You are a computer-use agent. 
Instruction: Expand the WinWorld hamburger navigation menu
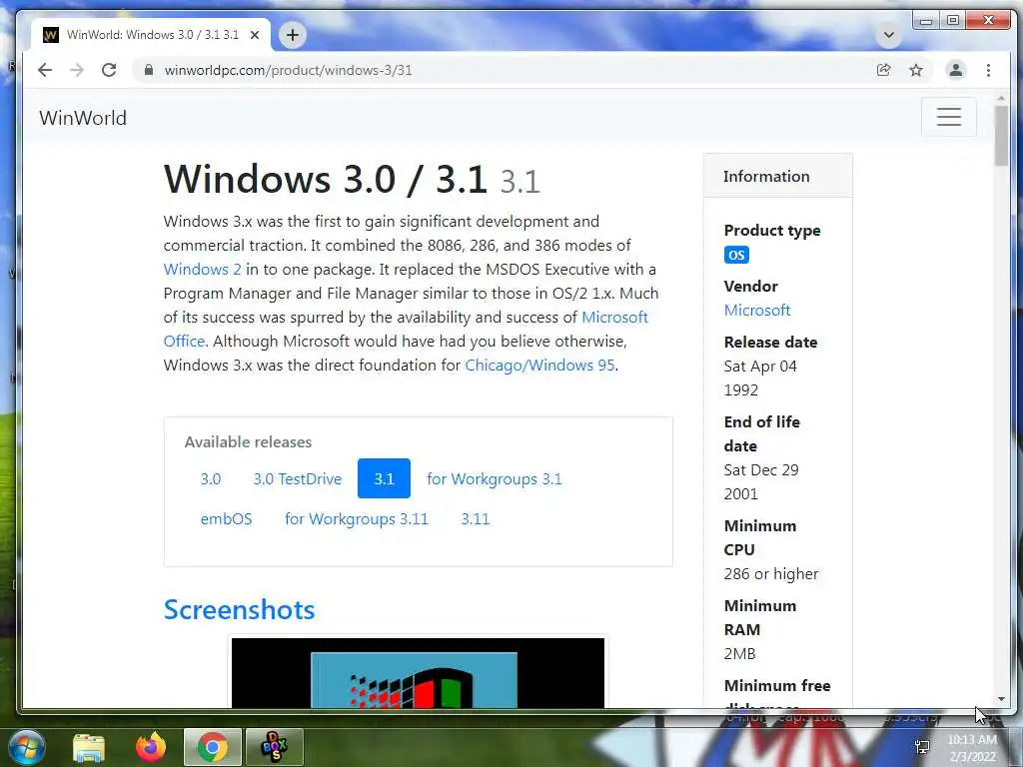[x=949, y=117]
